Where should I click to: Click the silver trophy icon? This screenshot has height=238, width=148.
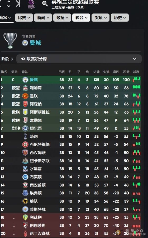(x=10, y=41)
